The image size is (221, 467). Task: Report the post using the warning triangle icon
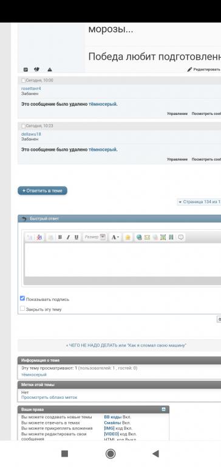tap(50, 70)
